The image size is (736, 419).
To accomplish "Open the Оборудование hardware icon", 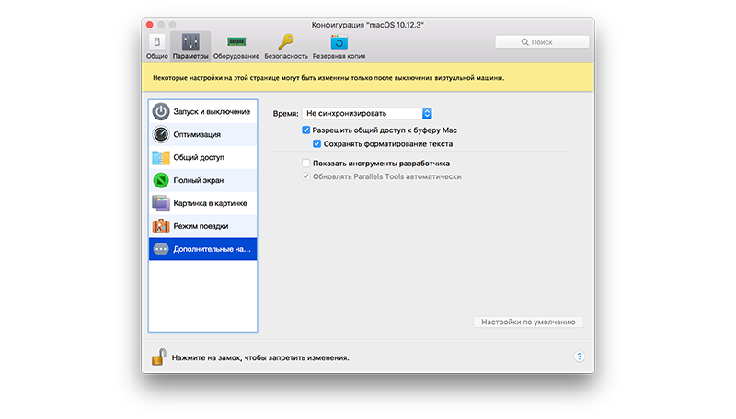I will click(x=236, y=43).
